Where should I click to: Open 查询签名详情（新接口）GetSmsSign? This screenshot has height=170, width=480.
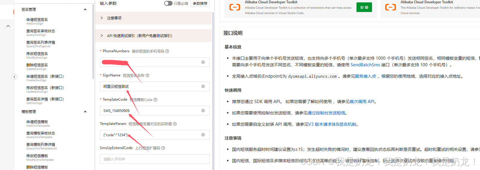45,101
